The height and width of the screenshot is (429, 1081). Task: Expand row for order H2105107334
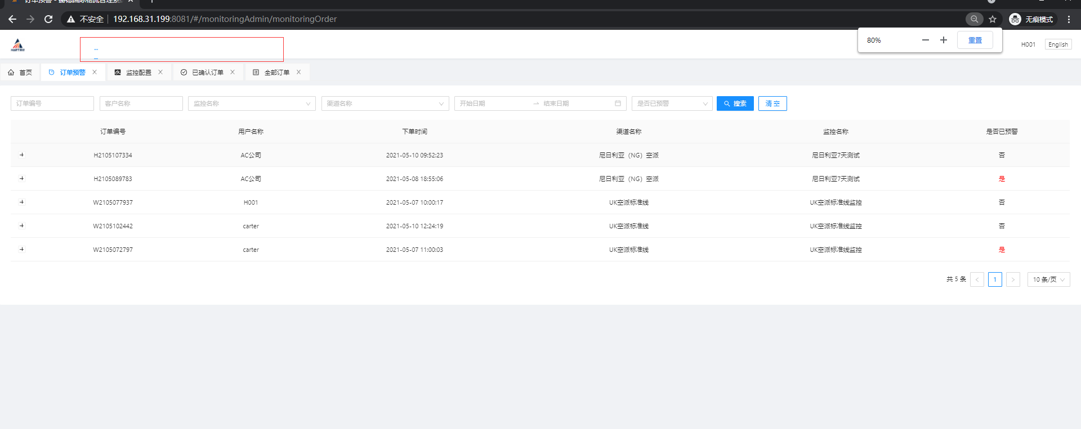22,155
